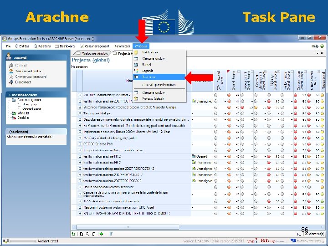Viewport: 328px width, 246px height.
Task: Collapse the Case management tree node
Action: pyautogui.click(x=9, y=100)
